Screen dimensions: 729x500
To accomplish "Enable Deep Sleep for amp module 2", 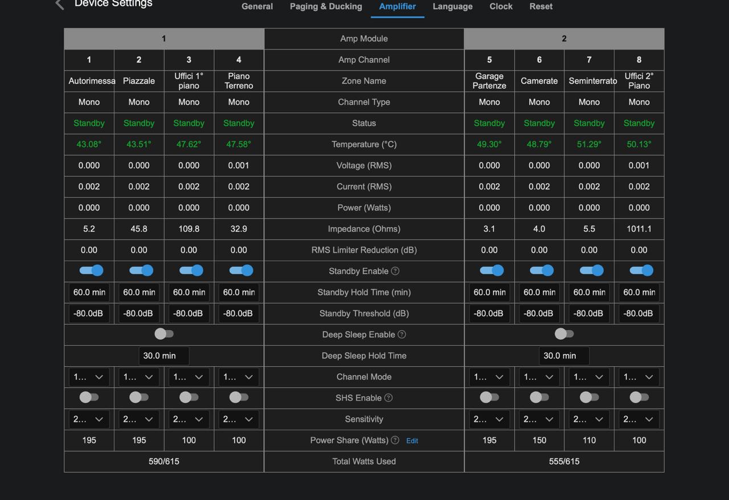I will pyautogui.click(x=564, y=334).
